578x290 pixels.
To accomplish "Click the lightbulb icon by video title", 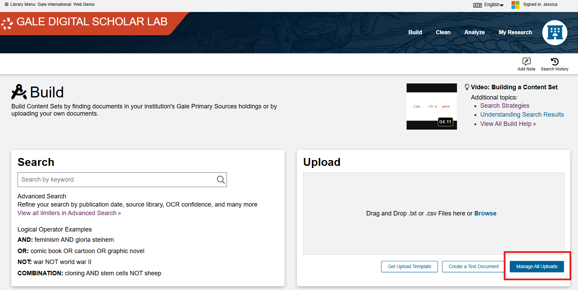I will (x=467, y=87).
